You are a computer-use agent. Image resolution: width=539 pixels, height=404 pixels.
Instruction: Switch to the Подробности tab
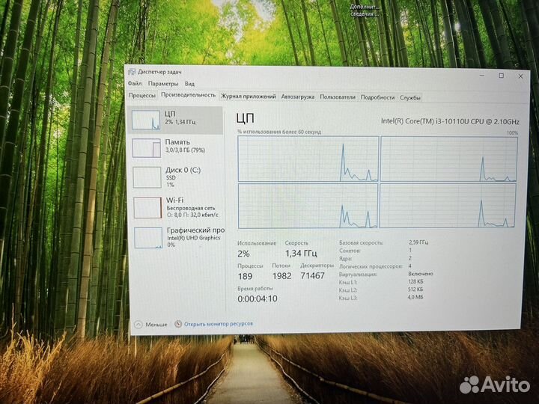pyautogui.click(x=377, y=97)
